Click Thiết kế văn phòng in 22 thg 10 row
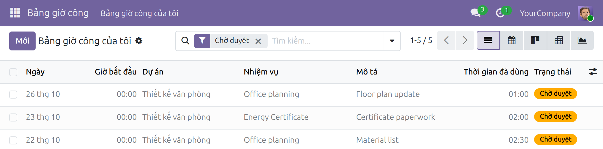 point(176,140)
